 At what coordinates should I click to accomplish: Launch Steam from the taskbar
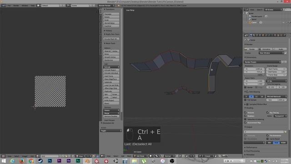[40, 161]
